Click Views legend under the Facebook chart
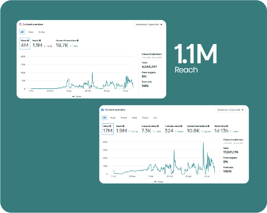The image size is (267, 213). 159,182
